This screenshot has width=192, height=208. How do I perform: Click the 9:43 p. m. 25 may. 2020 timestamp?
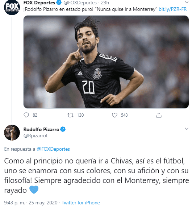31,203
